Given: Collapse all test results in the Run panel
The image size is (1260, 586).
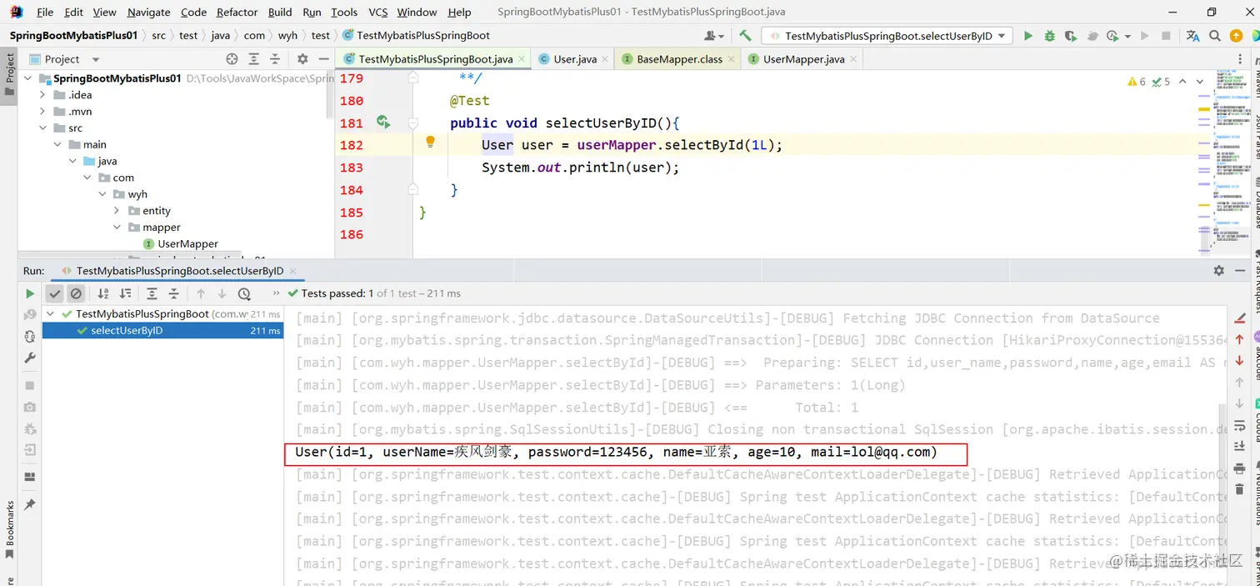Looking at the screenshot, I should point(173,293).
